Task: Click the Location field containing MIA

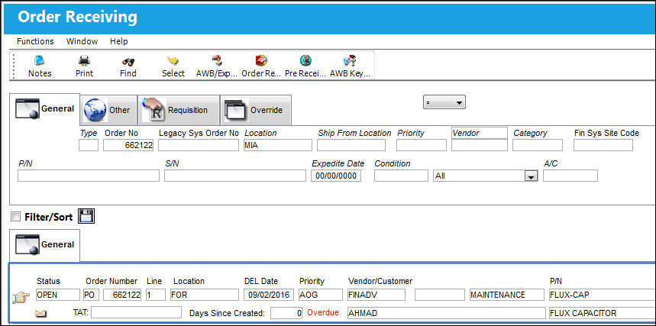Action: coord(278,145)
